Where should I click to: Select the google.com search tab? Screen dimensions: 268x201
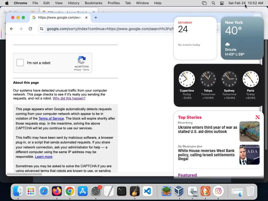[60, 18]
